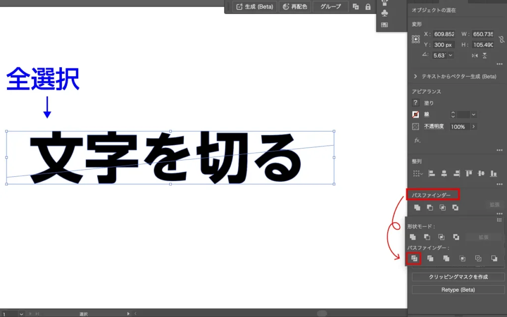Lock the selected object from the taskbar
Viewport: 507px width, 317px height.
(x=368, y=7)
